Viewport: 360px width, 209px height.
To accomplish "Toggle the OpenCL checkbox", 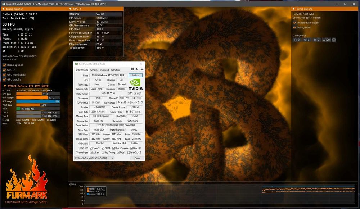I will tap(91, 148).
